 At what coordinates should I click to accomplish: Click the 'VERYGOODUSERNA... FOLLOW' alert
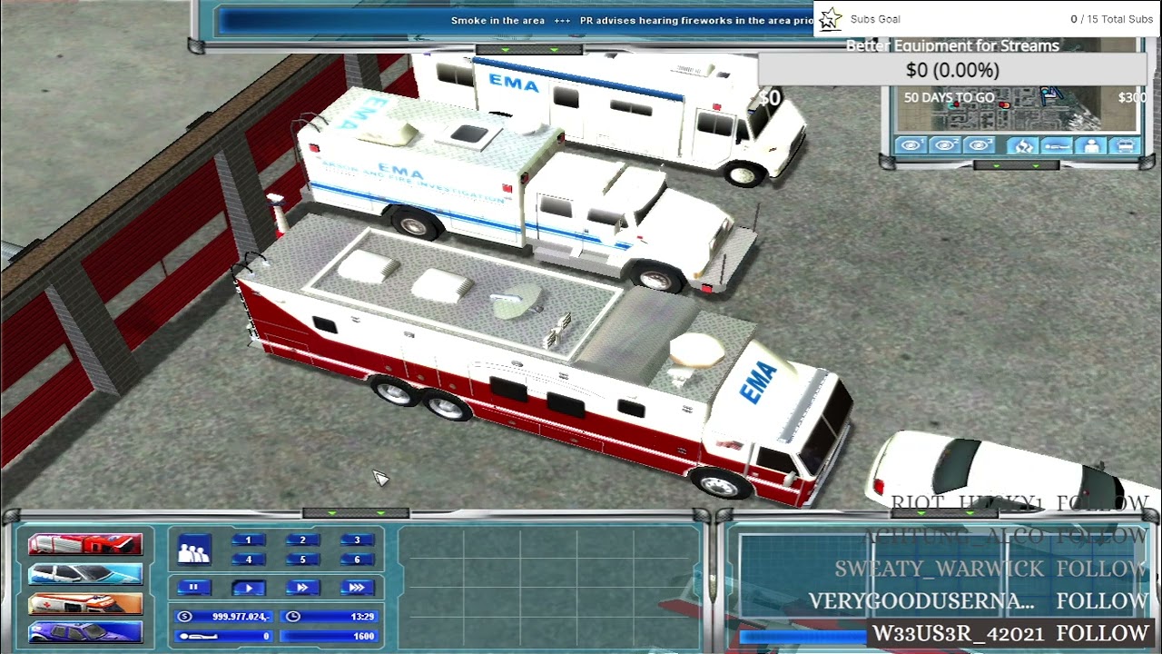(x=979, y=601)
